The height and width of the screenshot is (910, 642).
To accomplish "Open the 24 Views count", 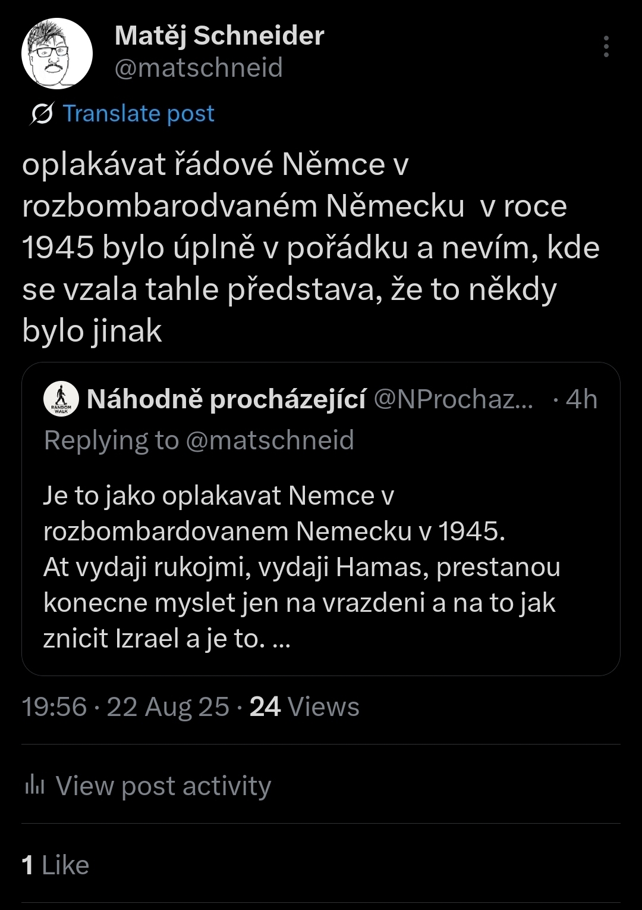I will point(304,707).
